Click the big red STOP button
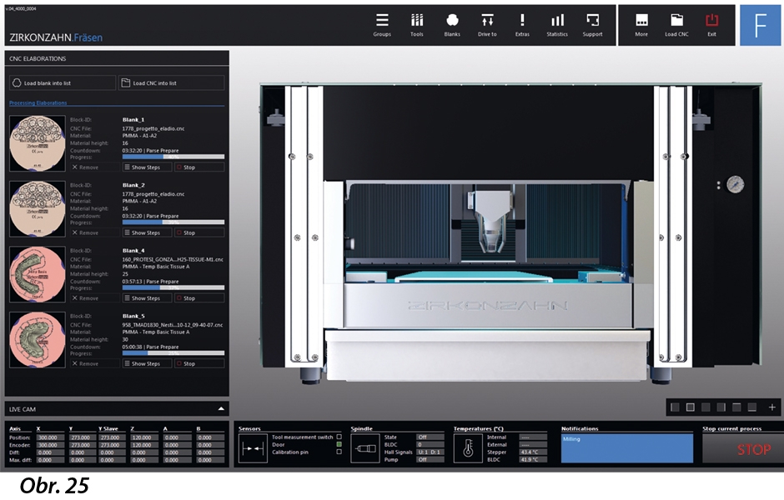This screenshot has width=784, height=500. click(743, 448)
